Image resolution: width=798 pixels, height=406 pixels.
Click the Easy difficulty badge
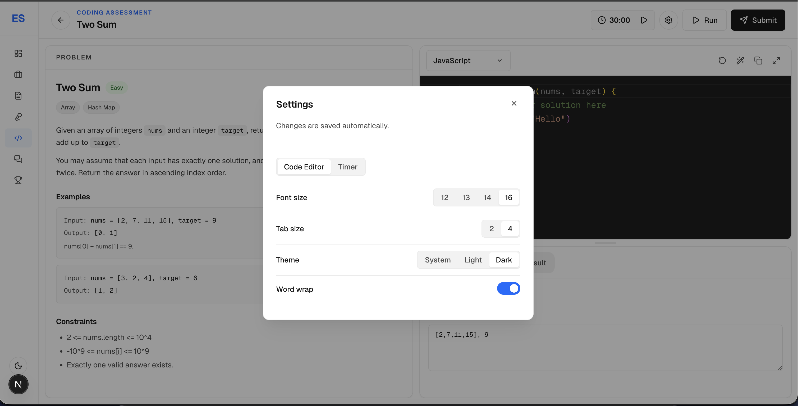pyautogui.click(x=117, y=88)
